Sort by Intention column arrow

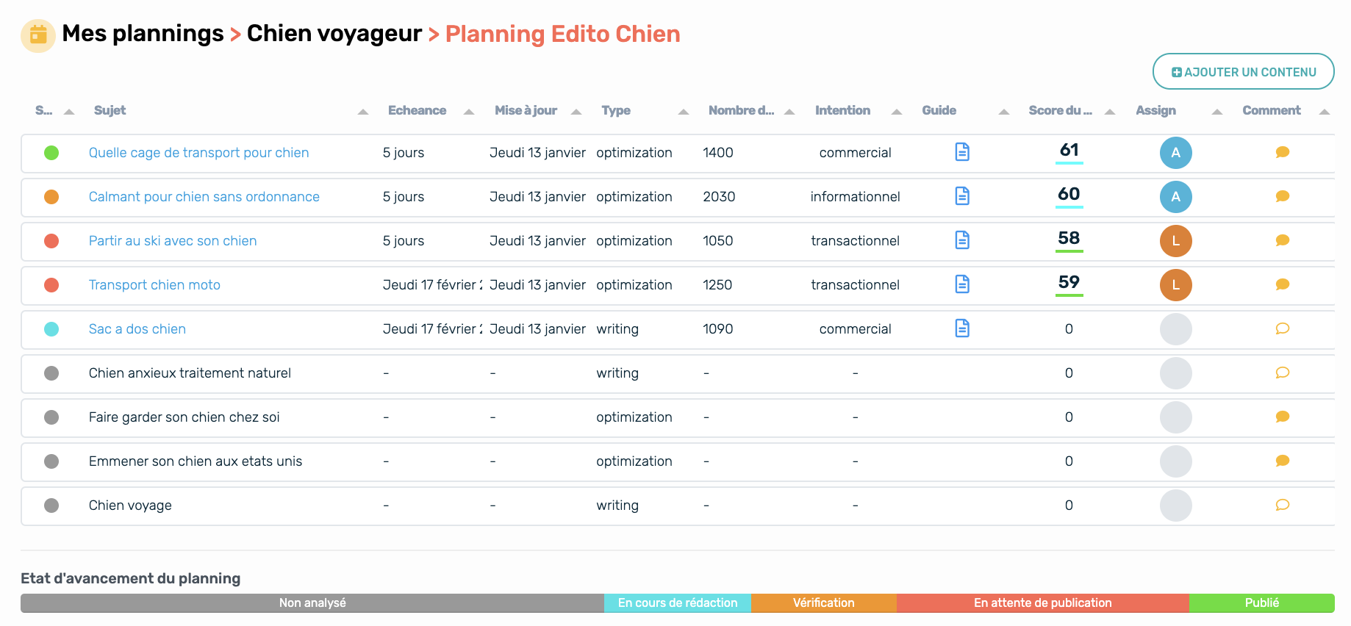click(x=897, y=112)
